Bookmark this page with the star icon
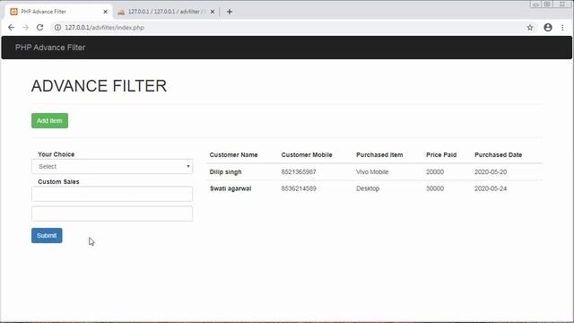Viewport: 574px width, 323px height. point(530,28)
